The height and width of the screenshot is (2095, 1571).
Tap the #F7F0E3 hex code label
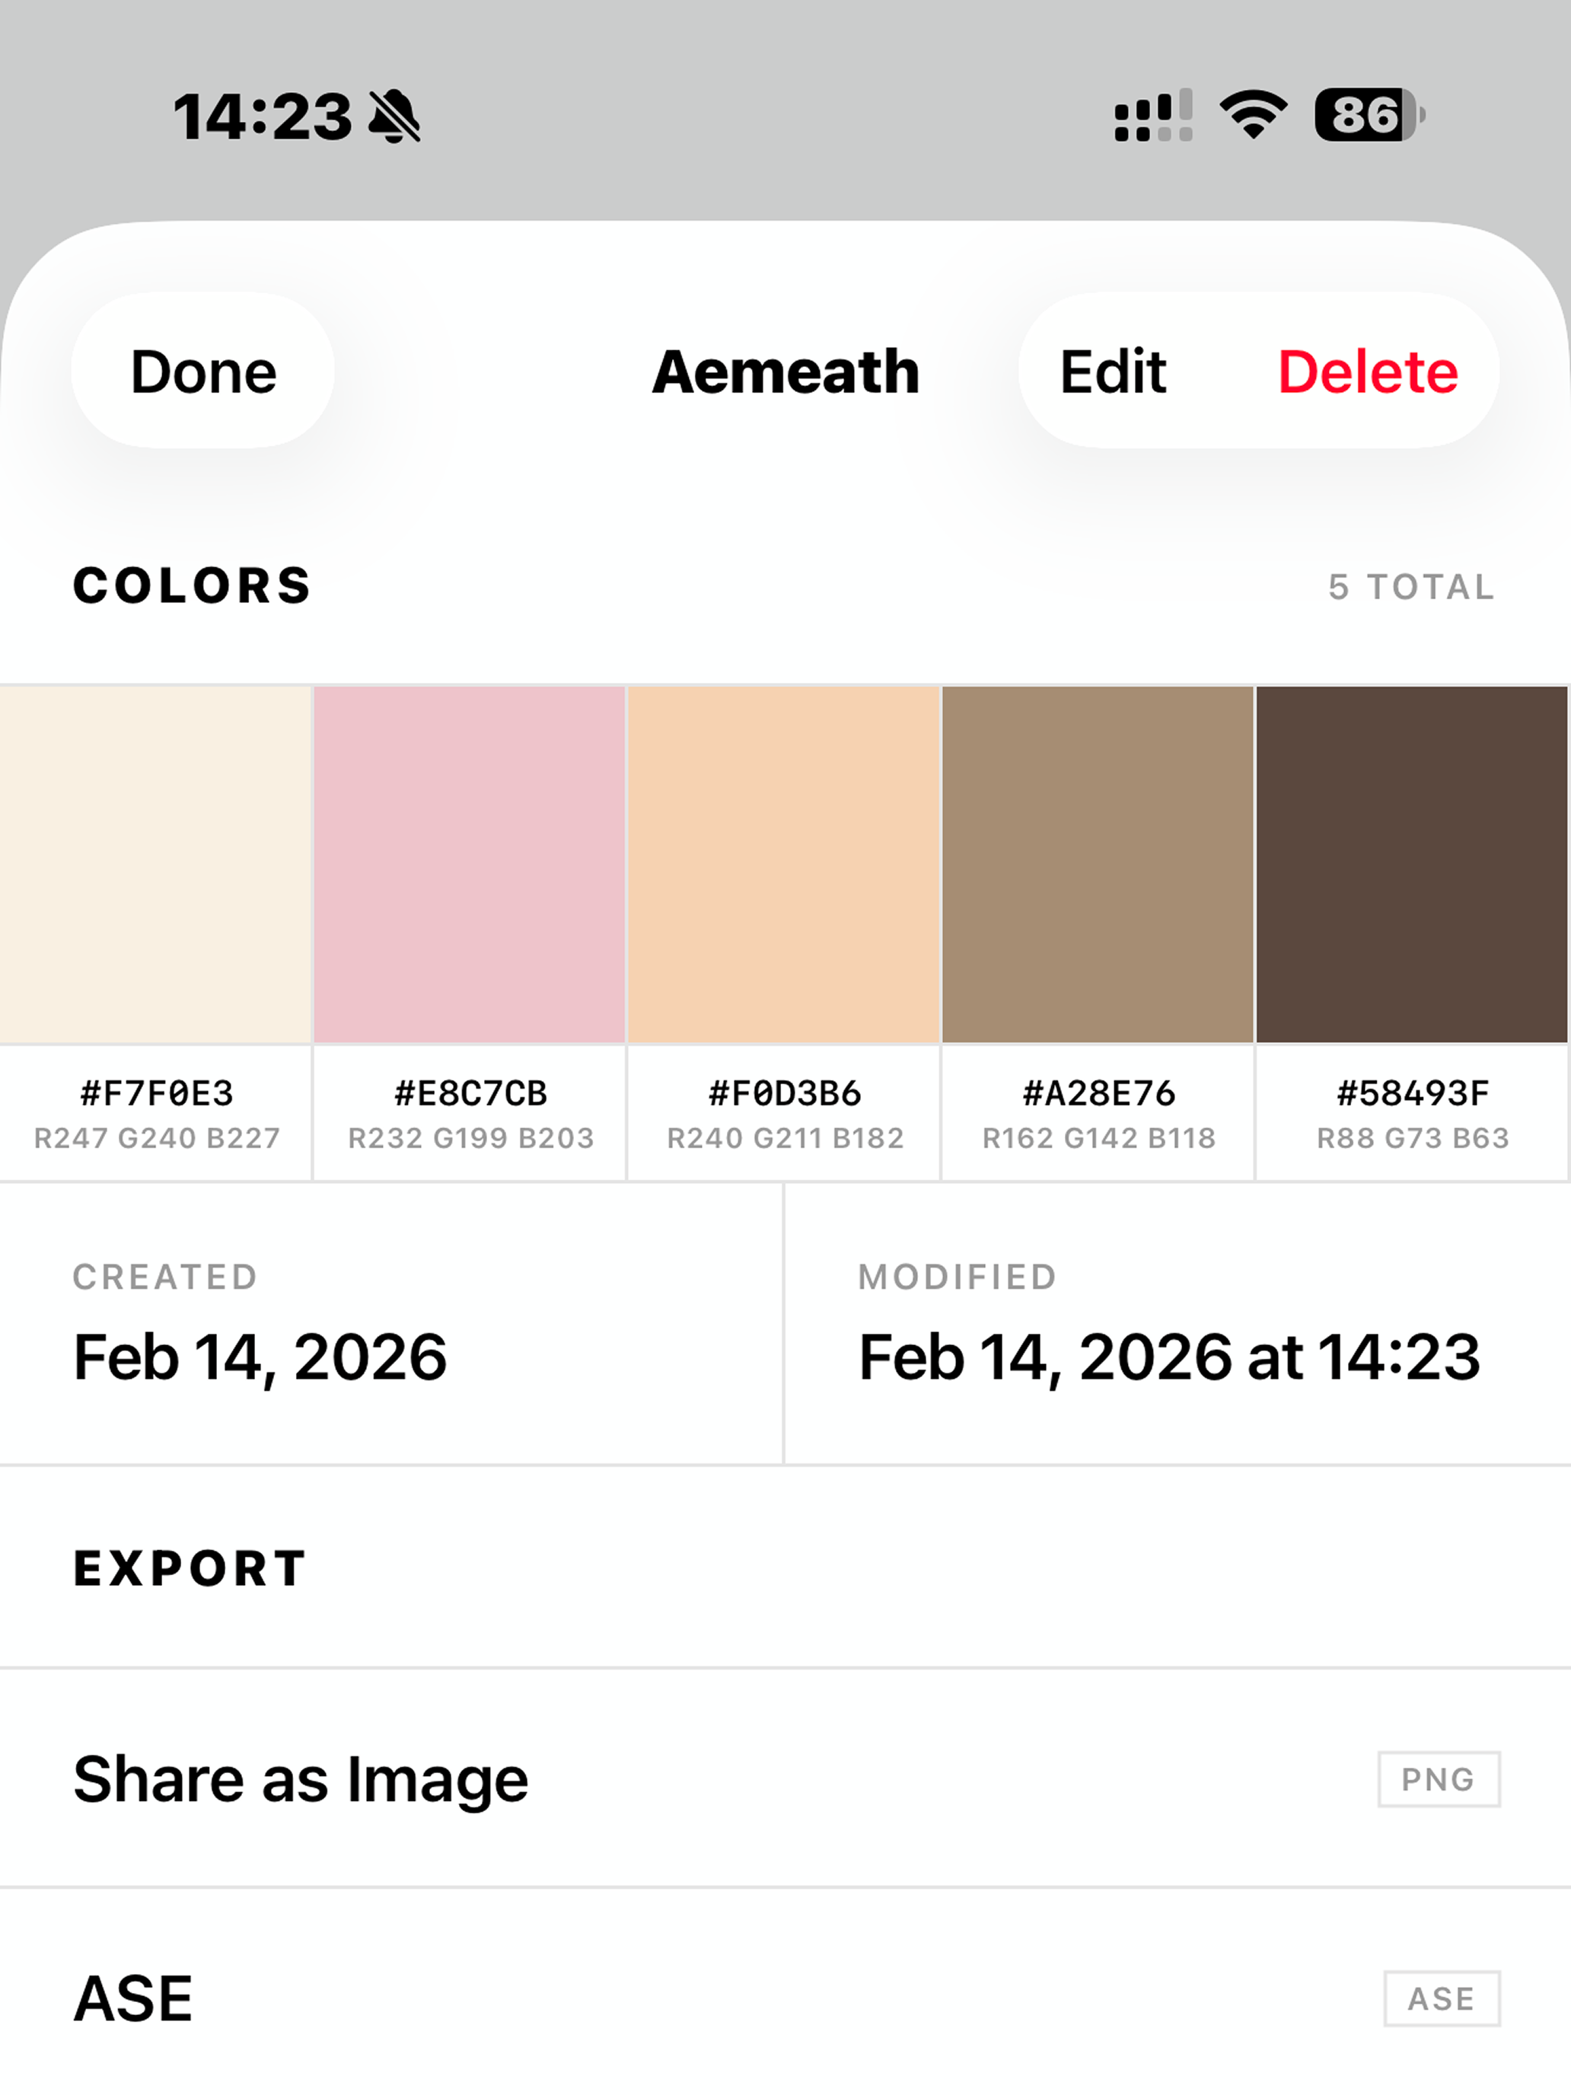(156, 1094)
